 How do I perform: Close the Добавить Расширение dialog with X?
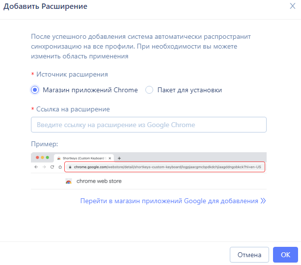coord(292,6)
